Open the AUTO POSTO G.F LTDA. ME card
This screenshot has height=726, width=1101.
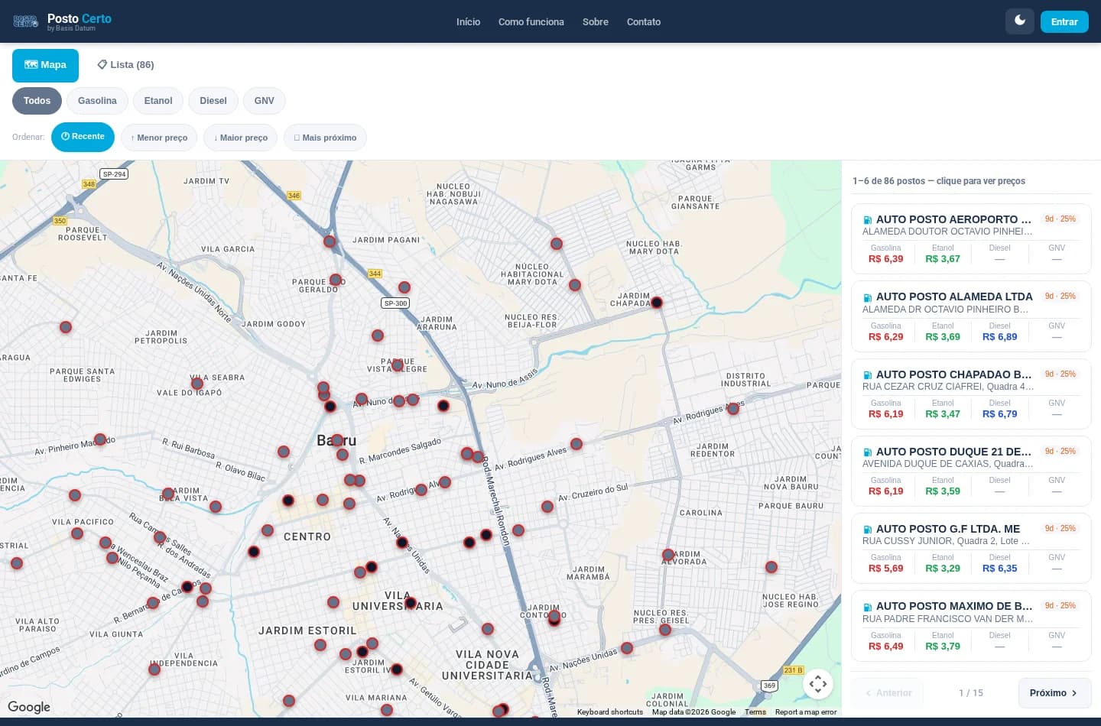point(971,549)
